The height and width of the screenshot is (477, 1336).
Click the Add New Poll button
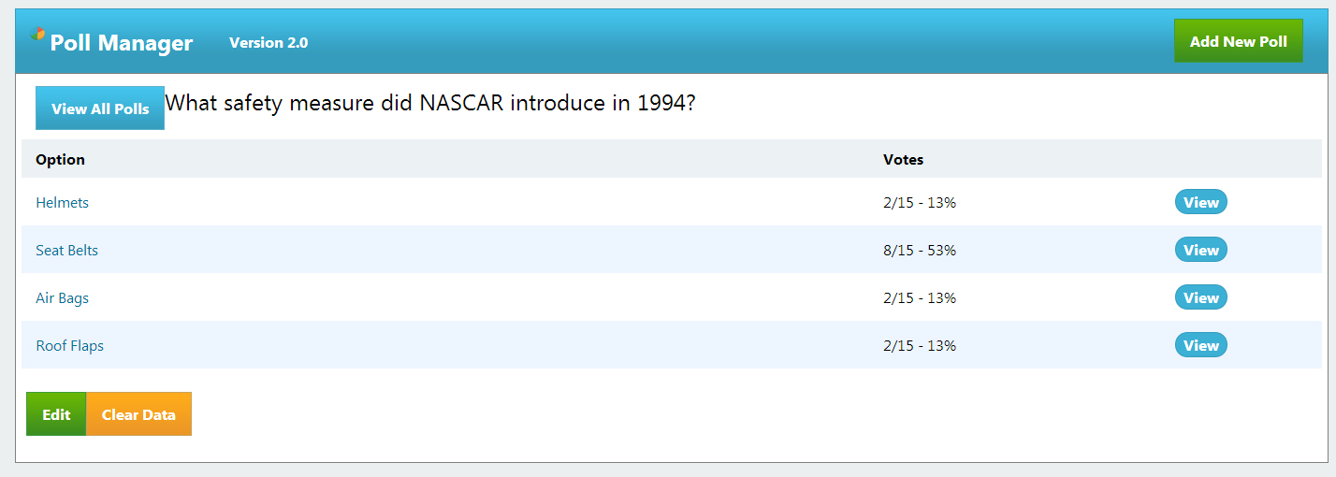point(1238,41)
